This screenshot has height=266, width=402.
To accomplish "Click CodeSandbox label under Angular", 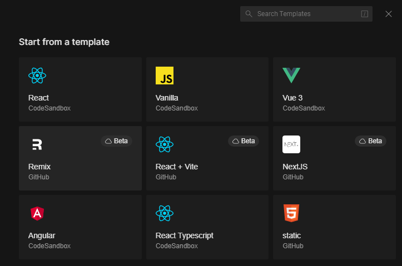I will coord(49,246).
